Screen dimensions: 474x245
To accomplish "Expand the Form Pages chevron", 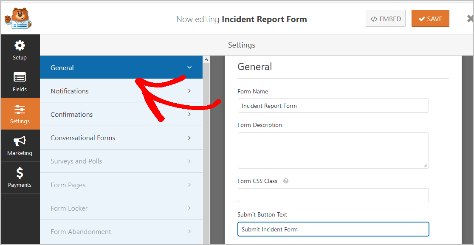I will coord(189,185).
